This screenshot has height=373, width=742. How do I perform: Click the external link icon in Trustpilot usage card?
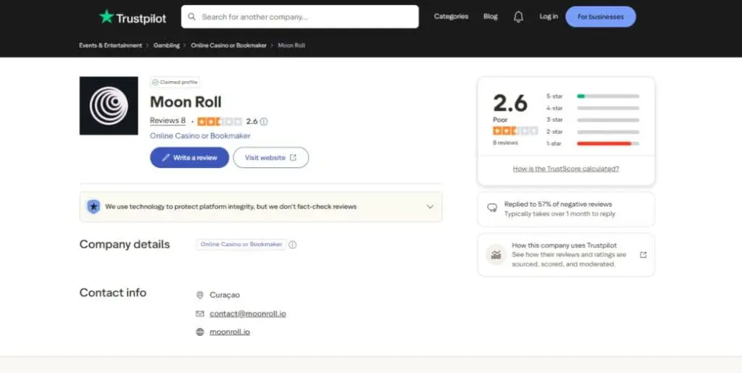pyautogui.click(x=643, y=255)
